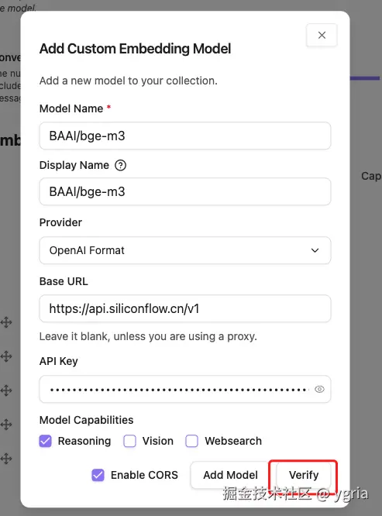Open the Provider dropdown showing OpenAI Format

tap(185, 250)
